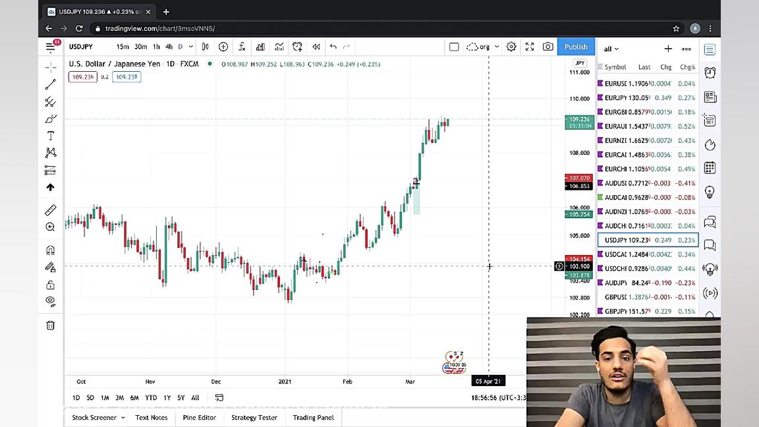Open indicator templates icon

pyautogui.click(x=279, y=47)
